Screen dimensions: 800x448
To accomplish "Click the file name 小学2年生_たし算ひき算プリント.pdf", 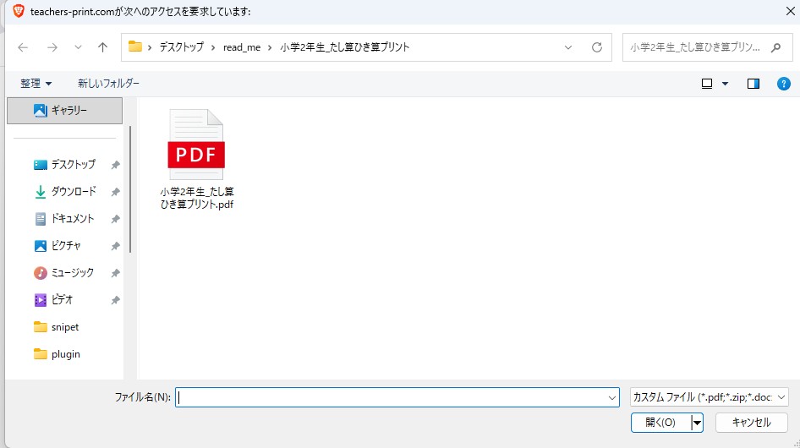I will (x=197, y=198).
